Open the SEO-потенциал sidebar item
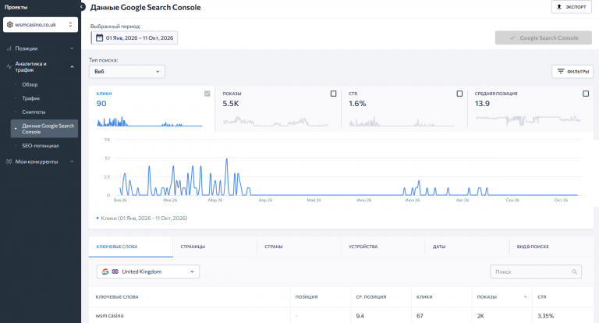 tap(40, 146)
